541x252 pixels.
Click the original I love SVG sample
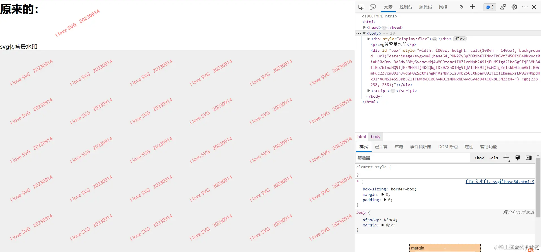click(77, 23)
